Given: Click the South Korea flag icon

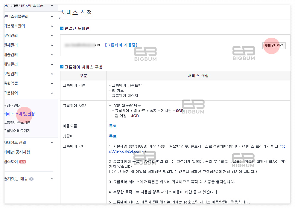Looking at the screenshot, I should pyautogui.click(x=7, y=6).
